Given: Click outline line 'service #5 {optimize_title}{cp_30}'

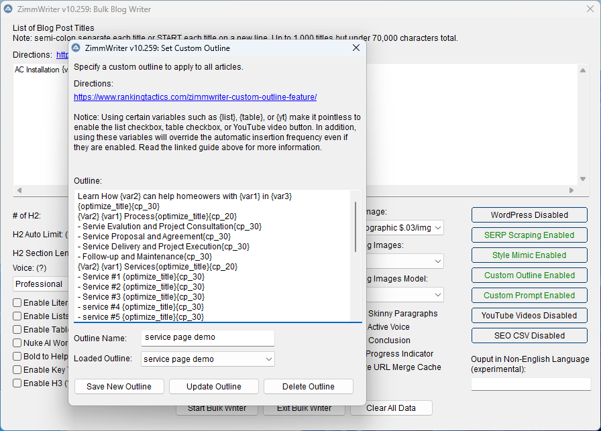Looking at the screenshot, I should (x=141, y=317).
